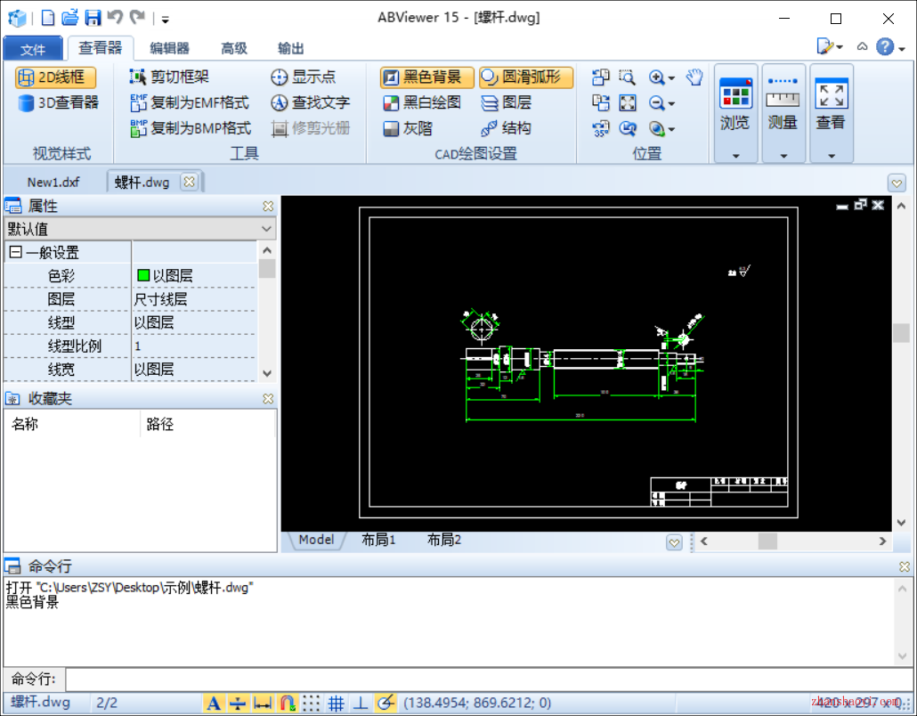Switch to 3D查看器 visual style

point(57,103)
